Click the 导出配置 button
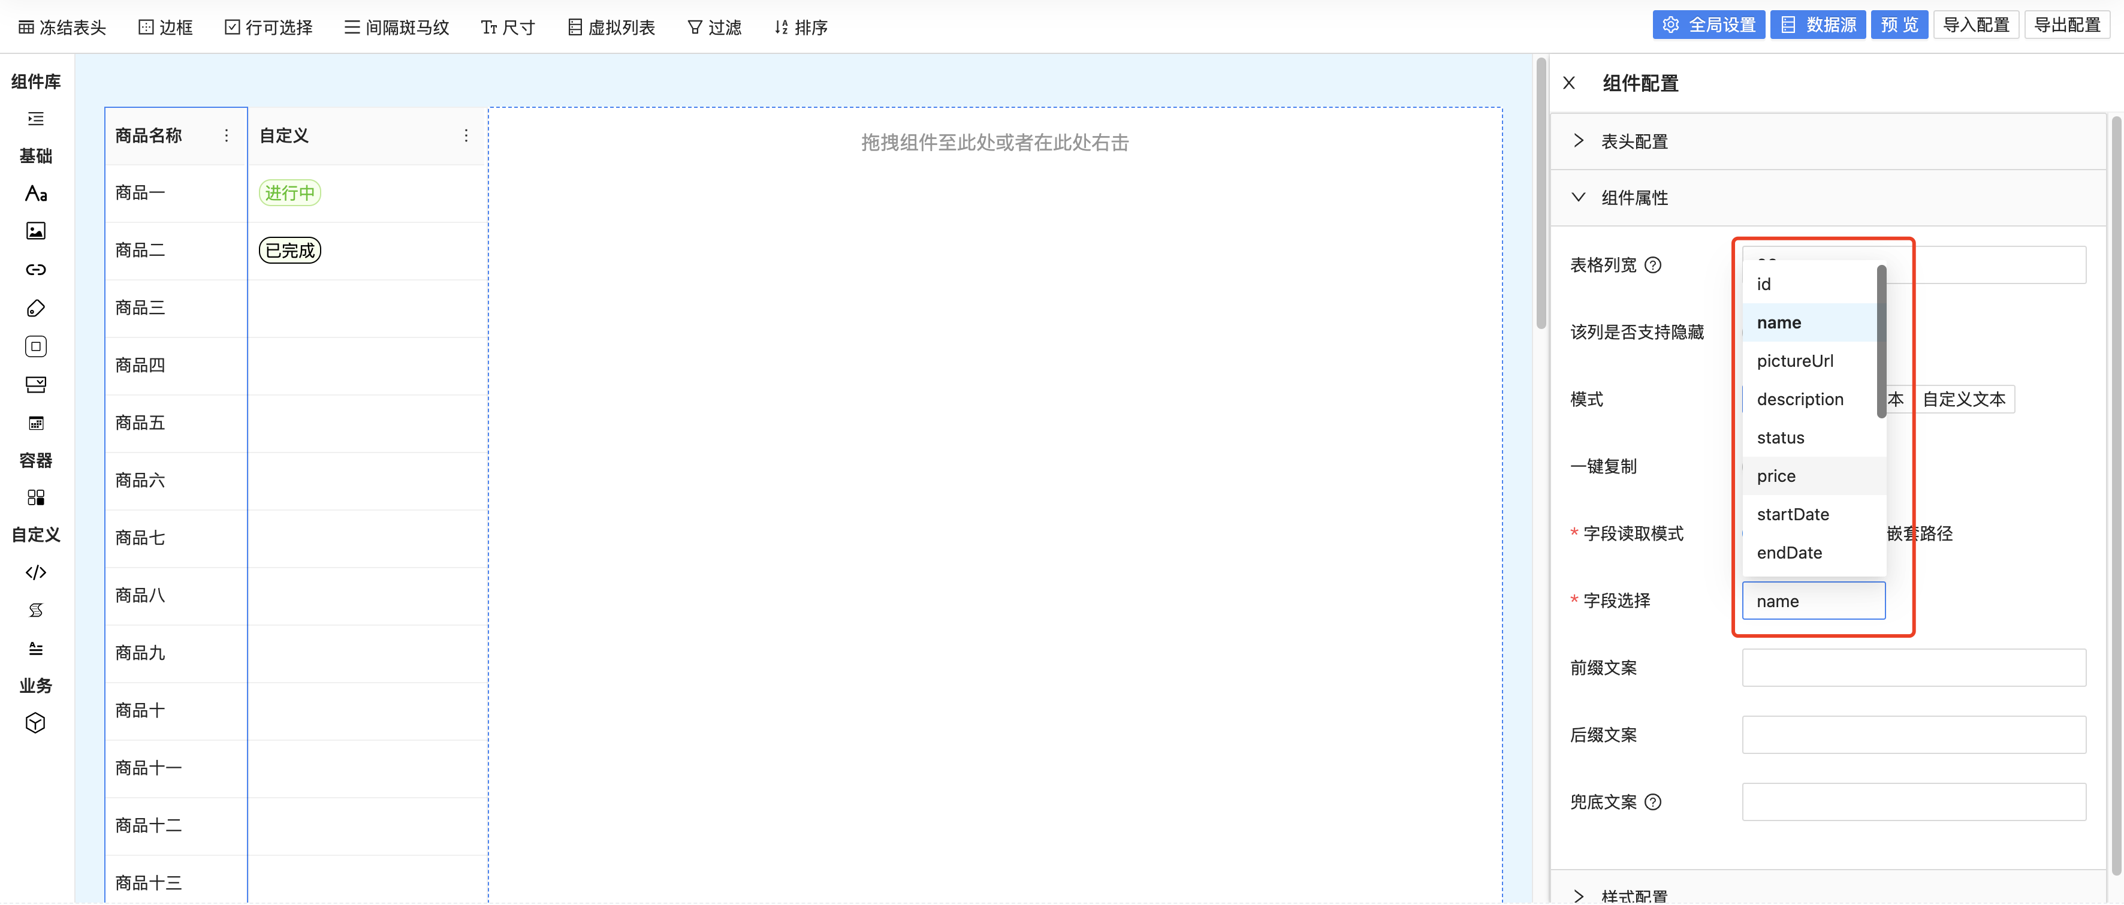The width and height of the screenshot is (2124, 905). (x=2066, y=25)
